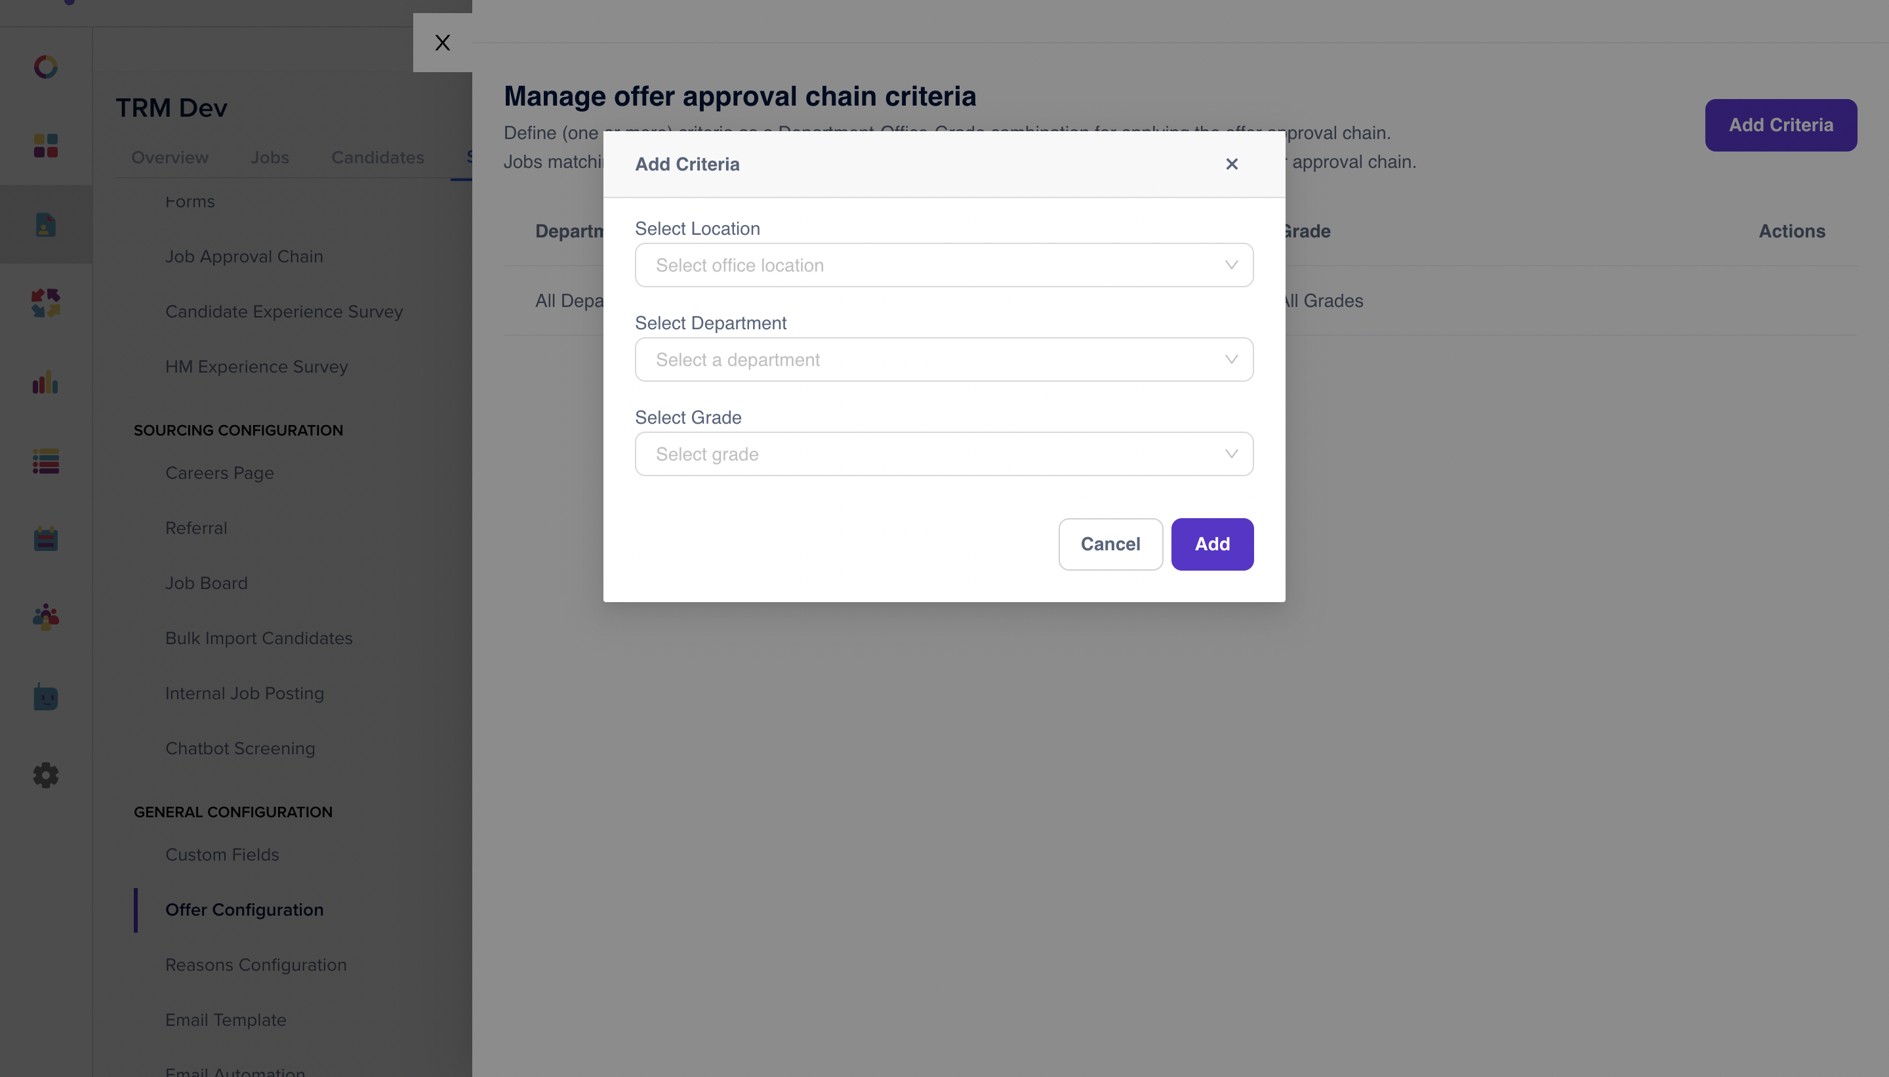This screenshot has width=1889, height=1077.
Task: Click the four arrows sidebar icon
Action: pyautogui.click(x=46, y=303)
